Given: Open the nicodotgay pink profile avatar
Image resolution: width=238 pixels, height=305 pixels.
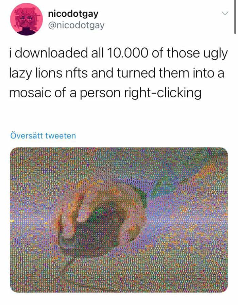Looking at the screenshot, I should click(27, 19).
